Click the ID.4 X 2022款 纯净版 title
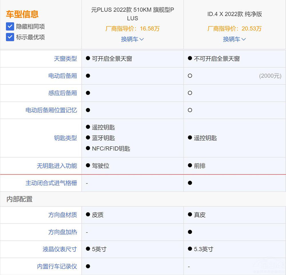 (235, 14)
